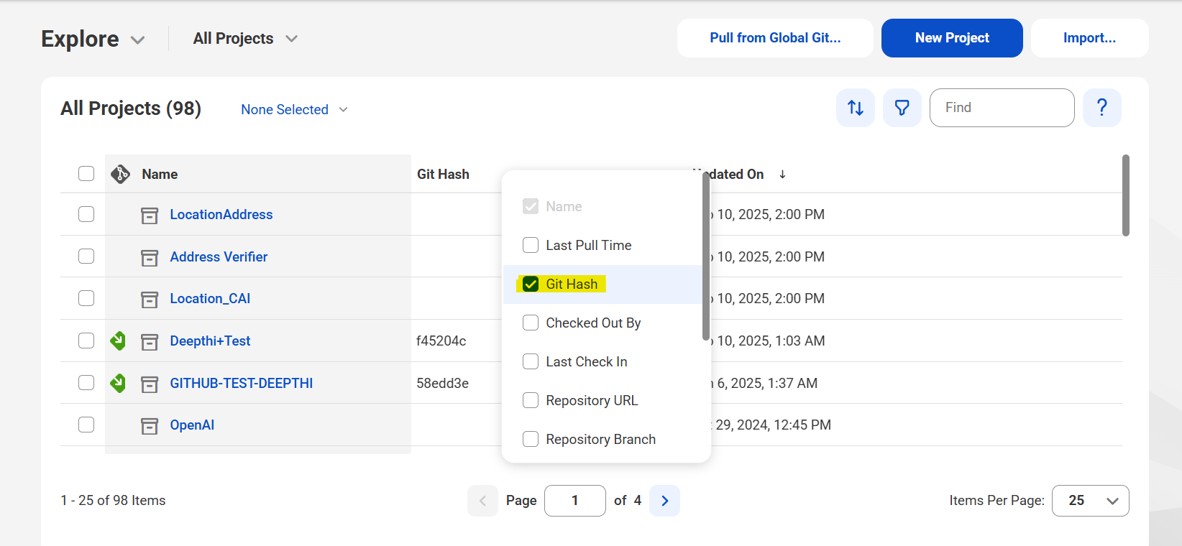Click the green Git icon for GITHUB-TEST-DEEPTHI

[118, 383]
